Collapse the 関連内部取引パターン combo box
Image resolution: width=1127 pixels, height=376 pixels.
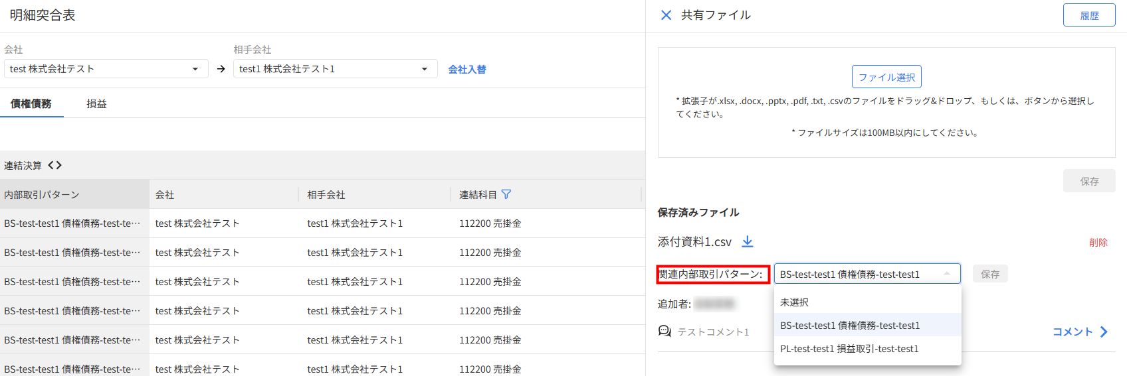947,274
